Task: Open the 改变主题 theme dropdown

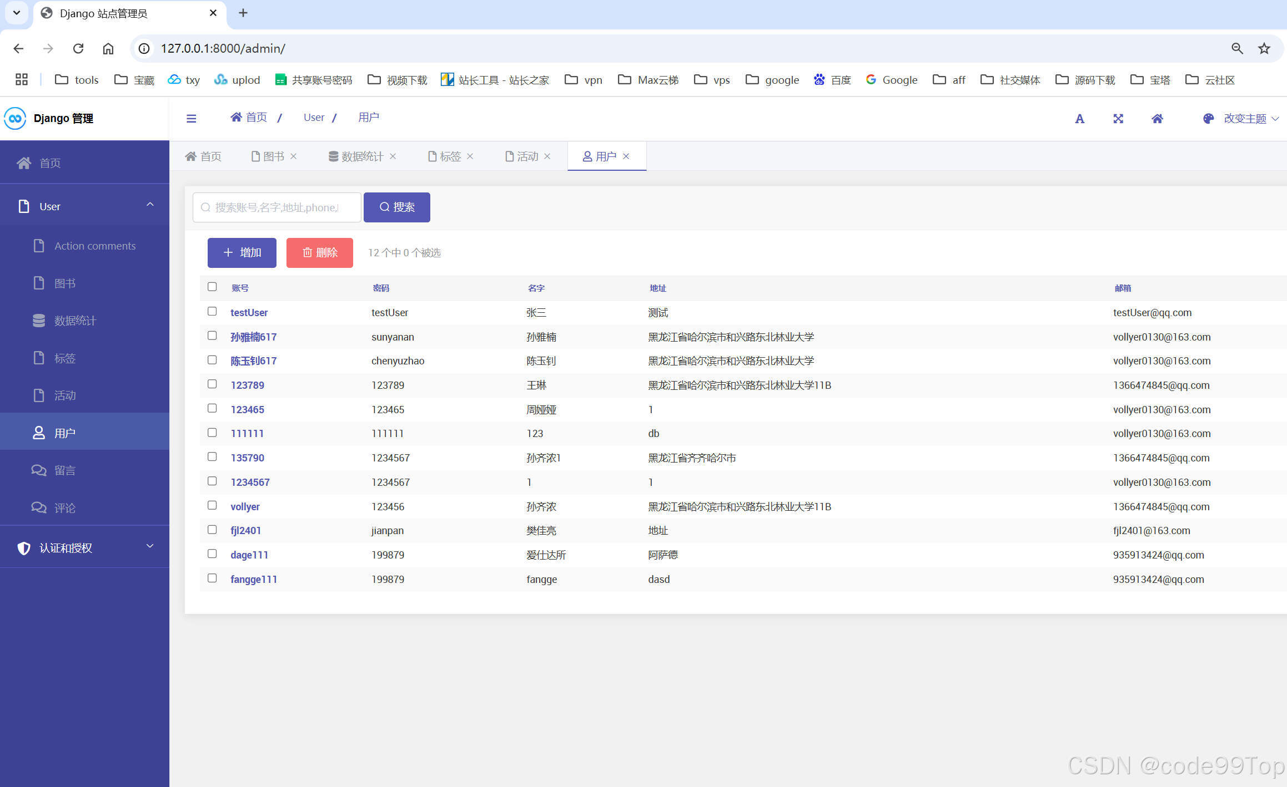Action: pyautogui.click(x=1245, y=119)
